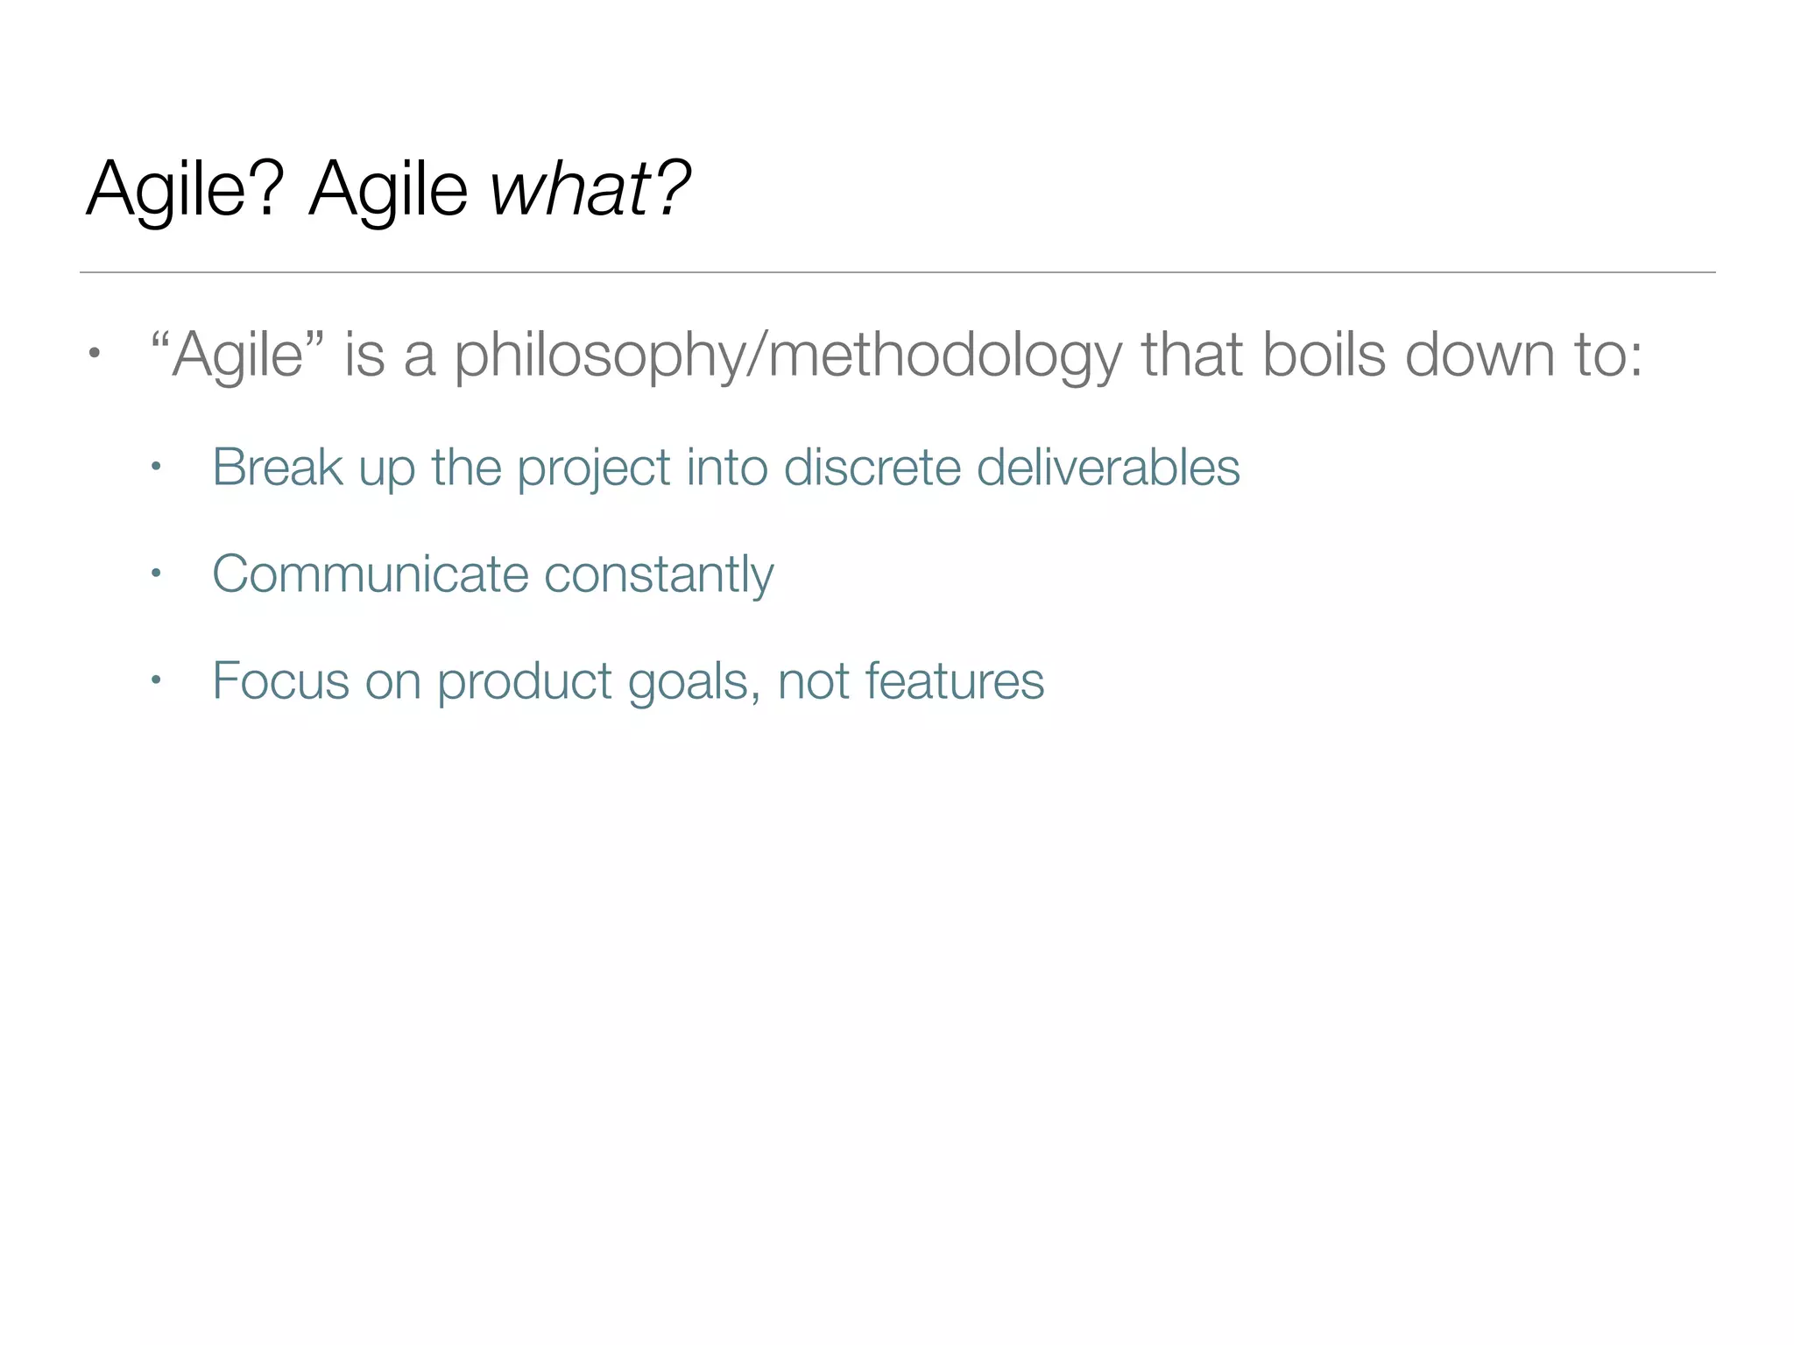Click the bullet dot before "Break up"

tap(156, 467)
